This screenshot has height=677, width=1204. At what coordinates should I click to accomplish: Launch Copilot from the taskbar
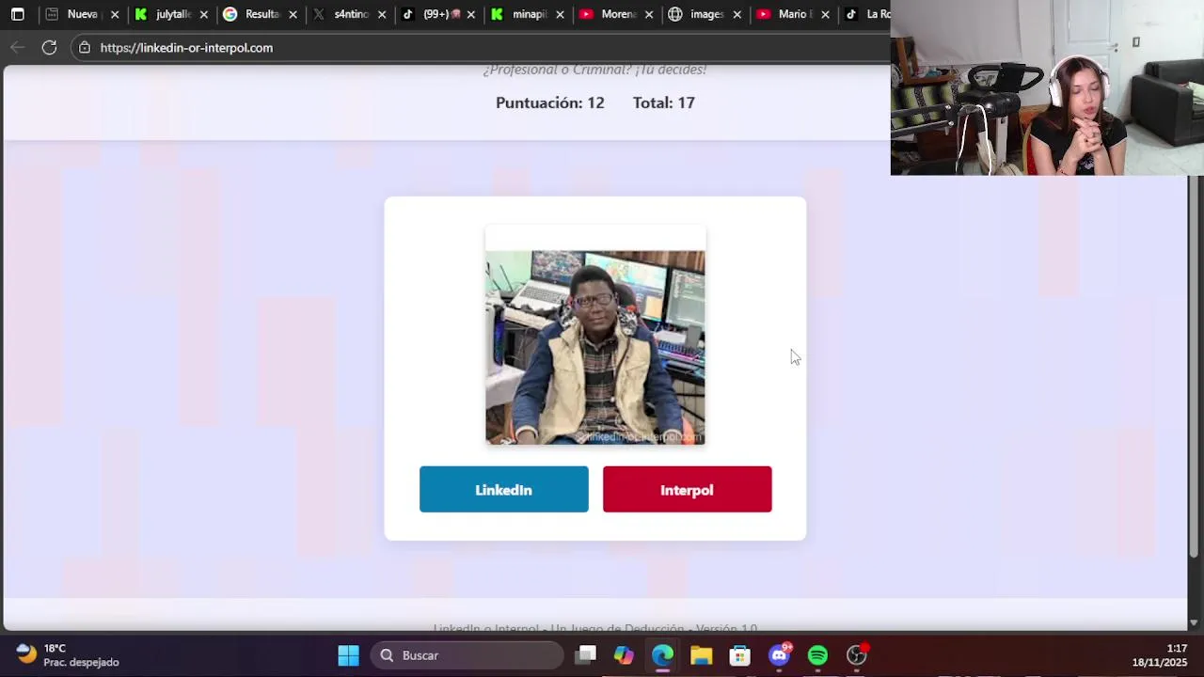pos(624,655)
